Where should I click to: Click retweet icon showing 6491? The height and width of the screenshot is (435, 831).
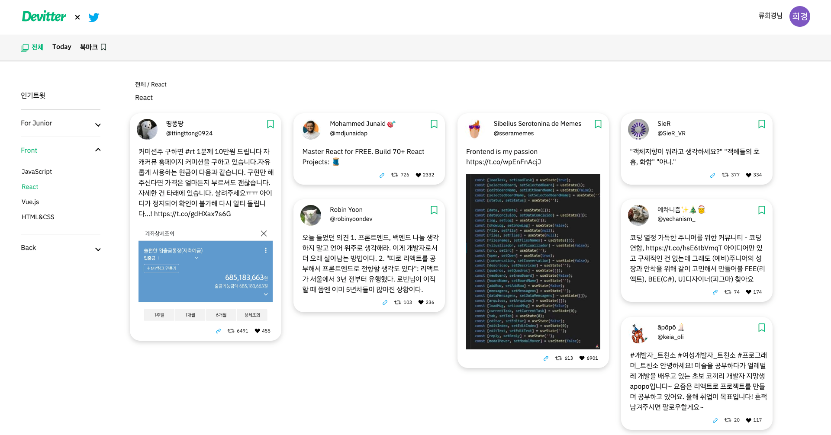[x=231, y=331]
